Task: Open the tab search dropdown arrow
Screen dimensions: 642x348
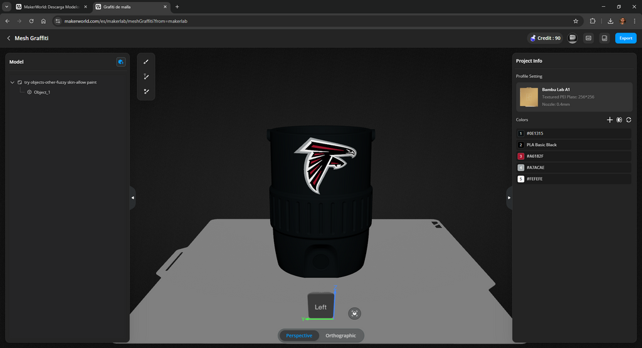Action: pos(6,7)
